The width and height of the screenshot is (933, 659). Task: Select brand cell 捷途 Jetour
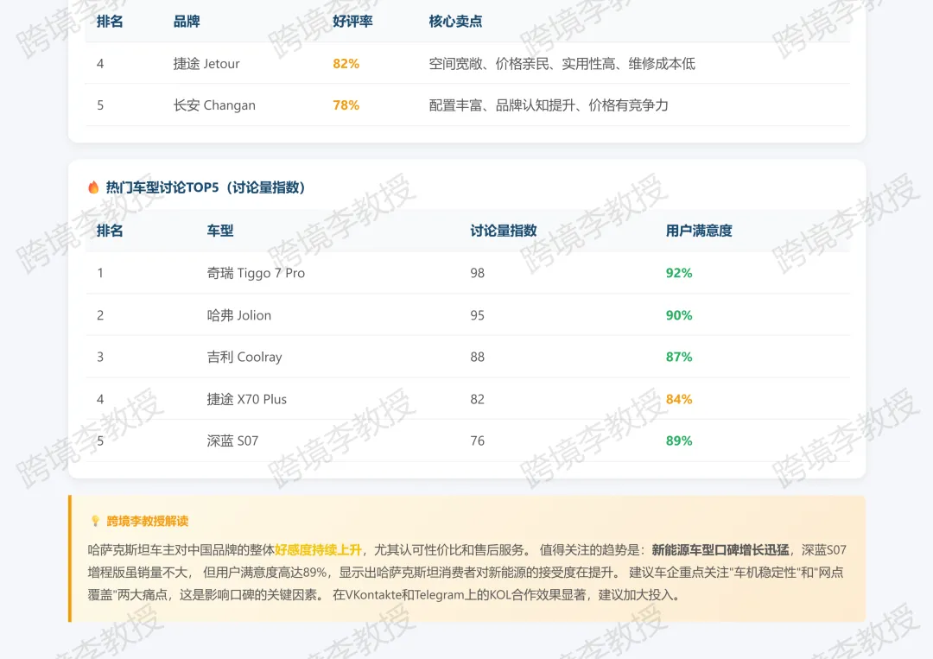point(206,64)
